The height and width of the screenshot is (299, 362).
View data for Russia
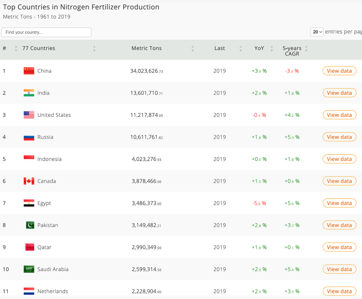click(x=340, y=137)
